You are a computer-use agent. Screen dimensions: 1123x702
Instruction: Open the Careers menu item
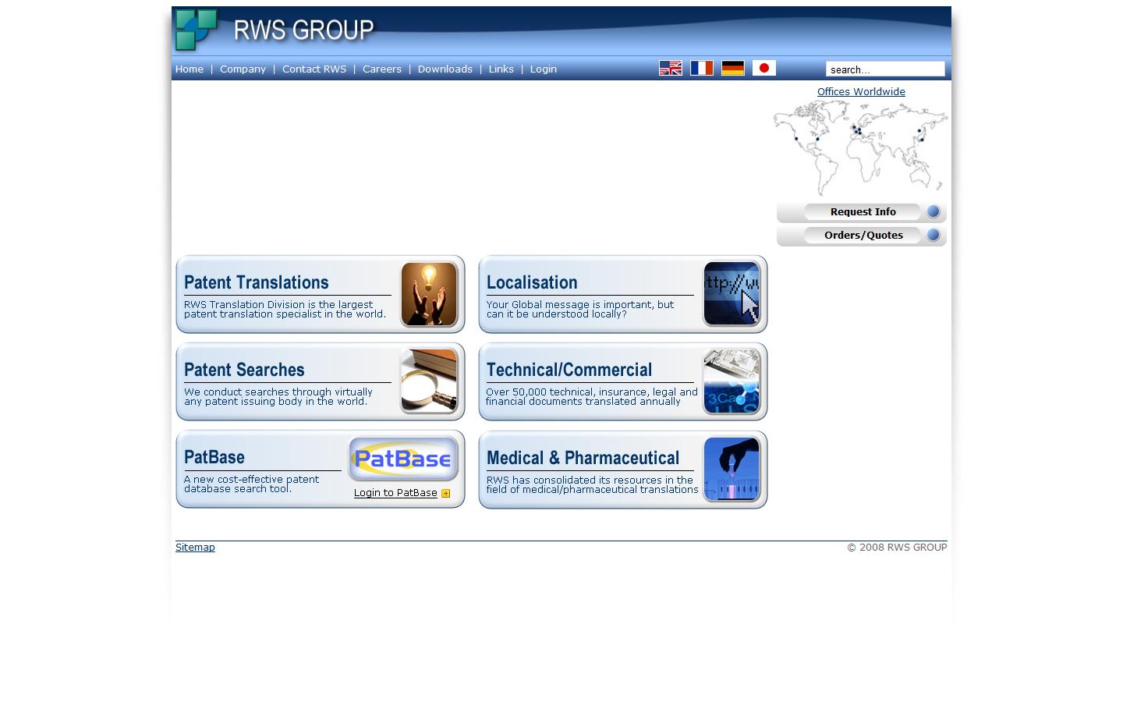(382, 69)
